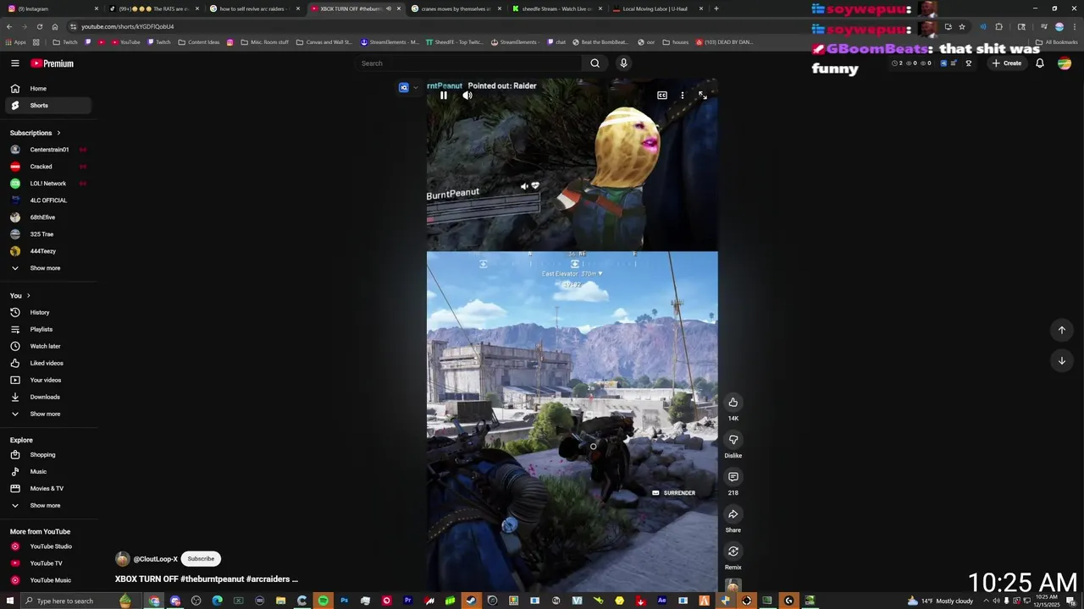Open Chrome extensions puzzle icon
The image size is (1084, 609).
click(x=999, y=26)
